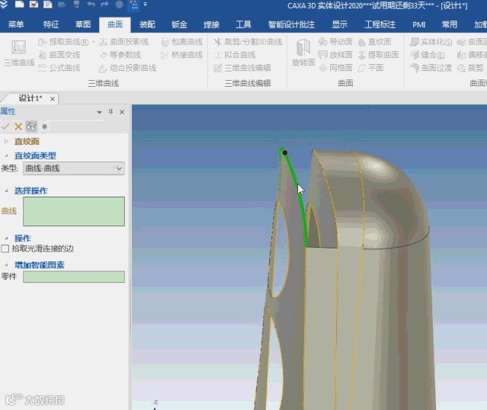Switch to 装配 ribbon tab
The height and width of the screenshot is (410, 487).
147,24
